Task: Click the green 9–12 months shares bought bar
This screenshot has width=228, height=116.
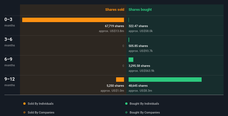Action: tap(165, 80)
